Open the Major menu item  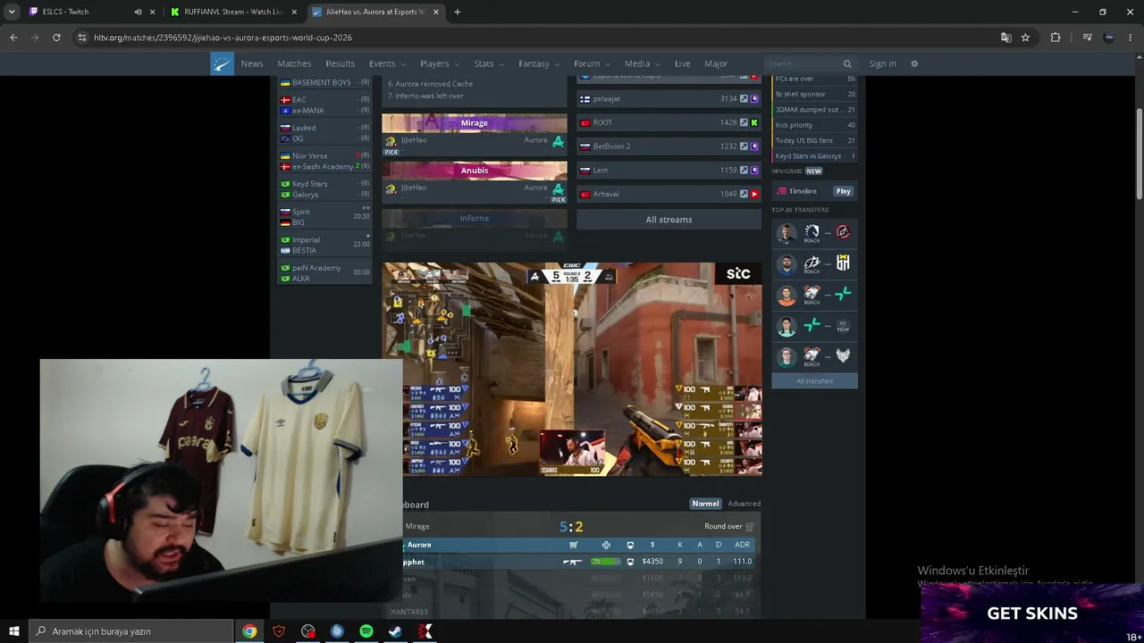point(716,63)
